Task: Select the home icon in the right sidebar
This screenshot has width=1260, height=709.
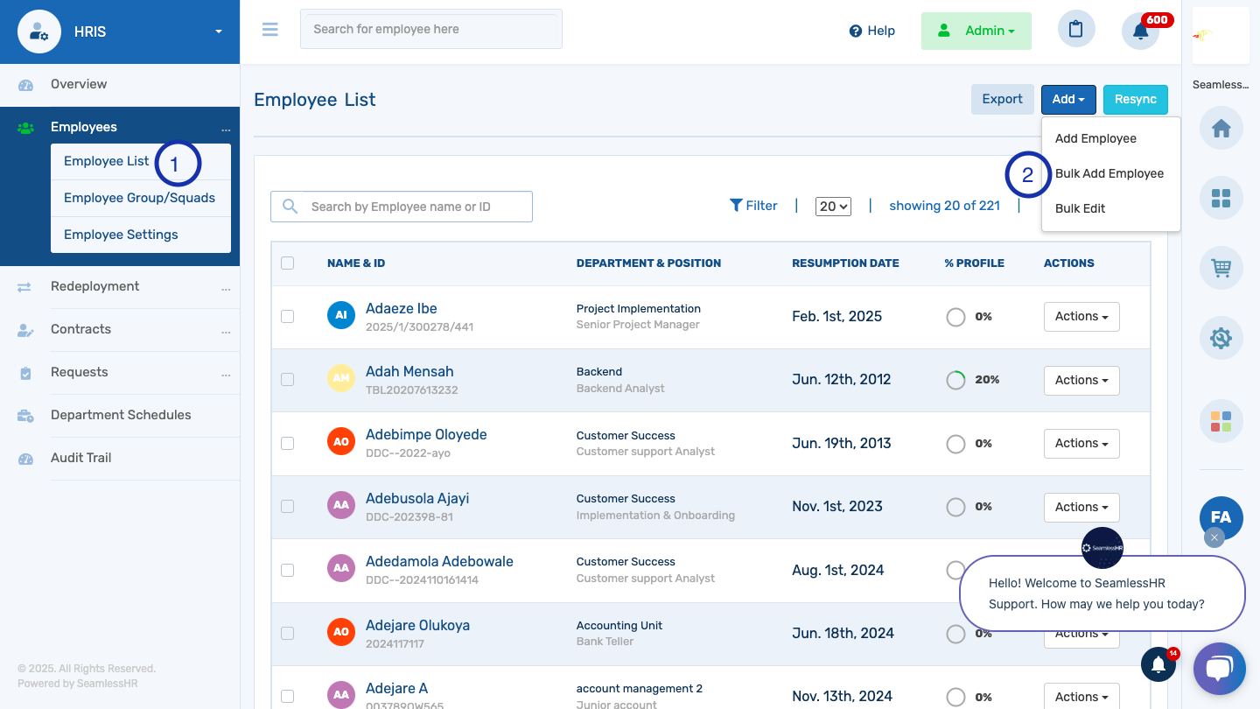Action: click(1220, 128)
